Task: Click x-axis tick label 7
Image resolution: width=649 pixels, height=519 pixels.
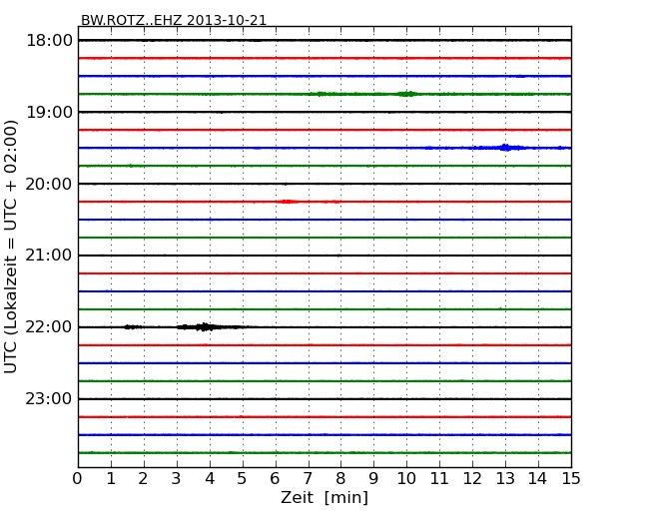Action: (308, 479)
